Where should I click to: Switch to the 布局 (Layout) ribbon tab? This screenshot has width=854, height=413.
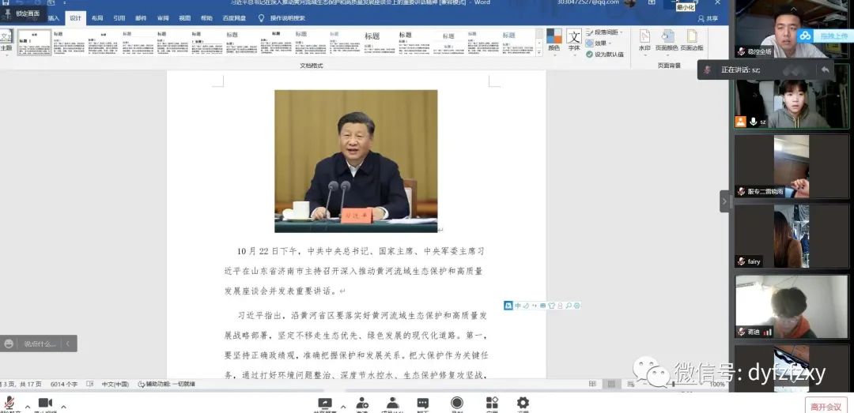(x=96, y=17)
